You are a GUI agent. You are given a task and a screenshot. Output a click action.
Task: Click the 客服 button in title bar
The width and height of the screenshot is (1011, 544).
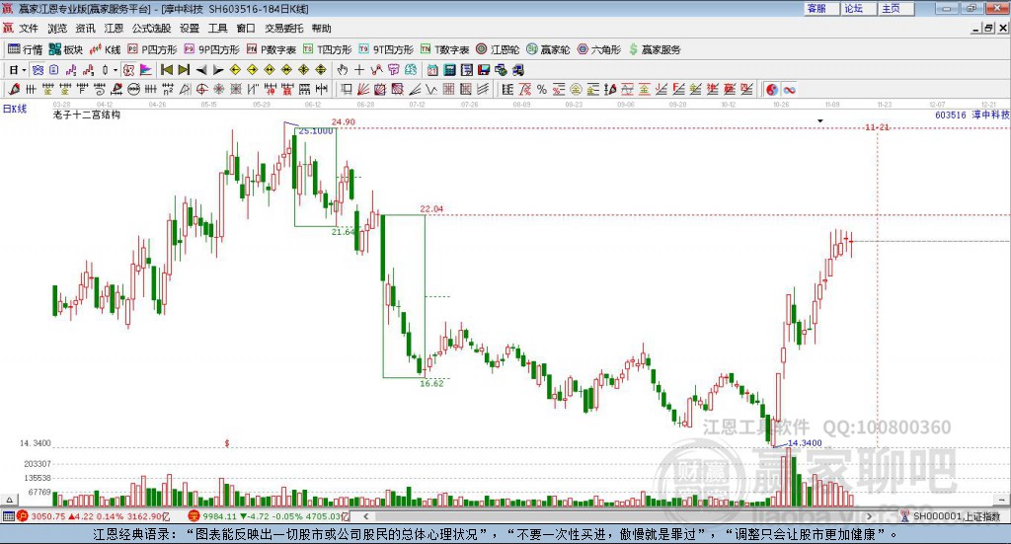point(820,8)
